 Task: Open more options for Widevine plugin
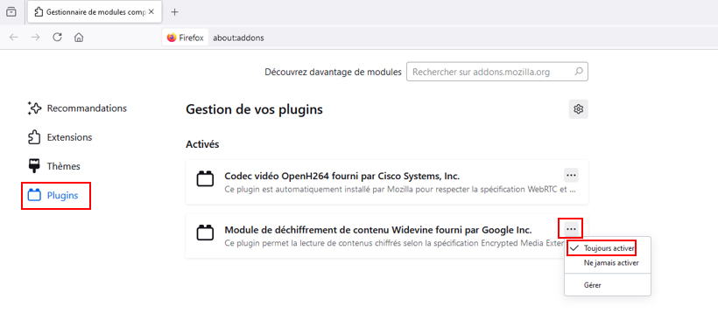coord(571,228)
